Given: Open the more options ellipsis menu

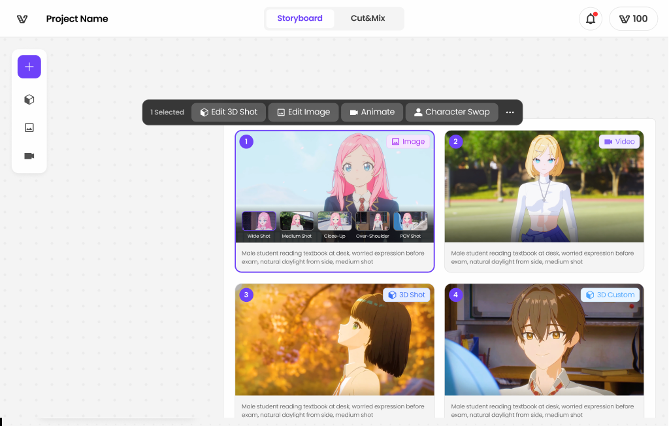Looking at the screenshot, I should click(510, 112).
